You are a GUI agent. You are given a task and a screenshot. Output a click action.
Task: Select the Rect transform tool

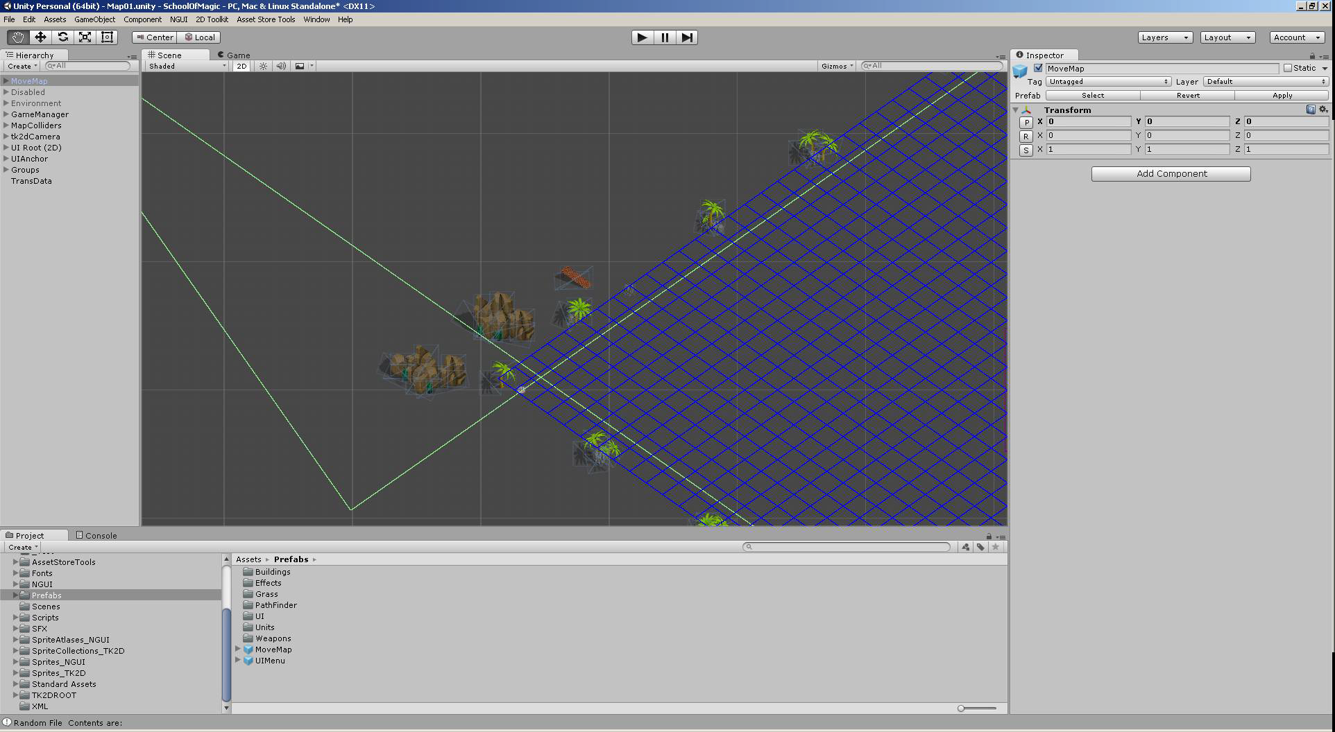(107, 37)
